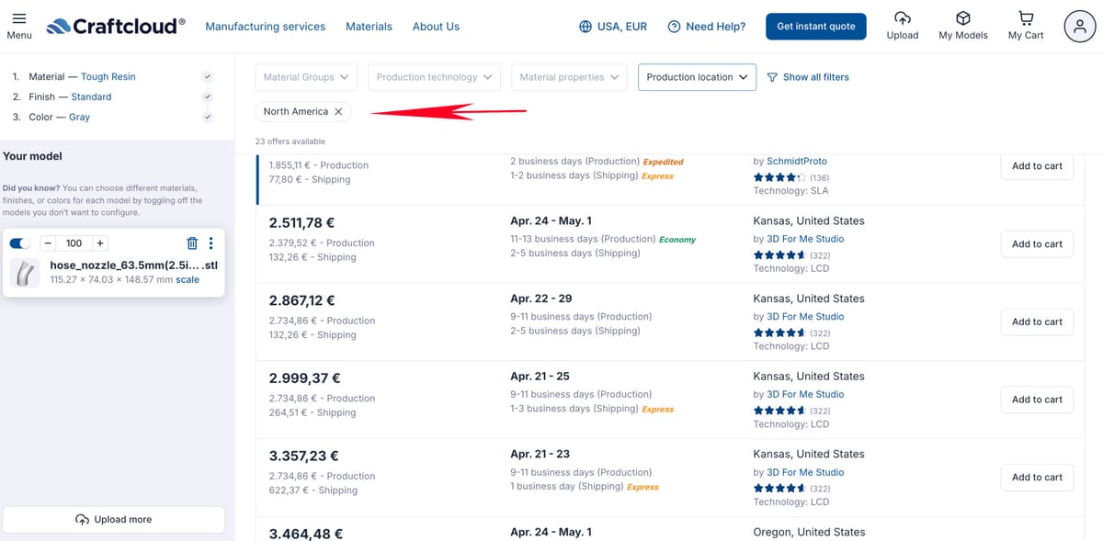This screenshot has height=541, width=1103.
Task: Remove the North America filter chip
Action: [x=338, y=111]
